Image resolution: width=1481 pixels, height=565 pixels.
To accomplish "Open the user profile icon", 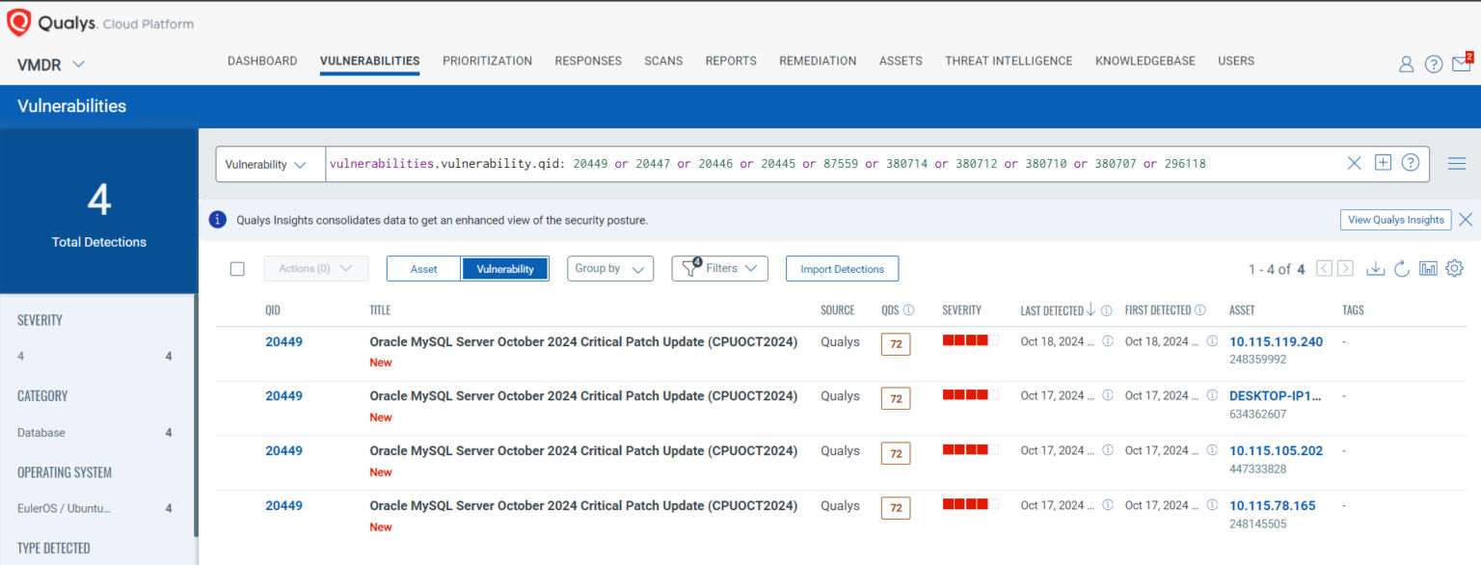I will (x=1406, y=63).
